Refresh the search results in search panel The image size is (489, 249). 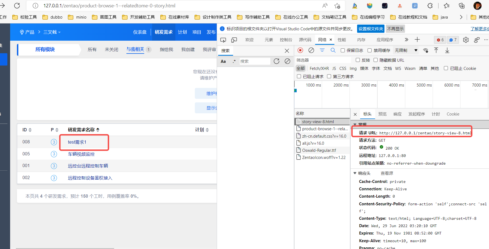[x=276, y=61]
